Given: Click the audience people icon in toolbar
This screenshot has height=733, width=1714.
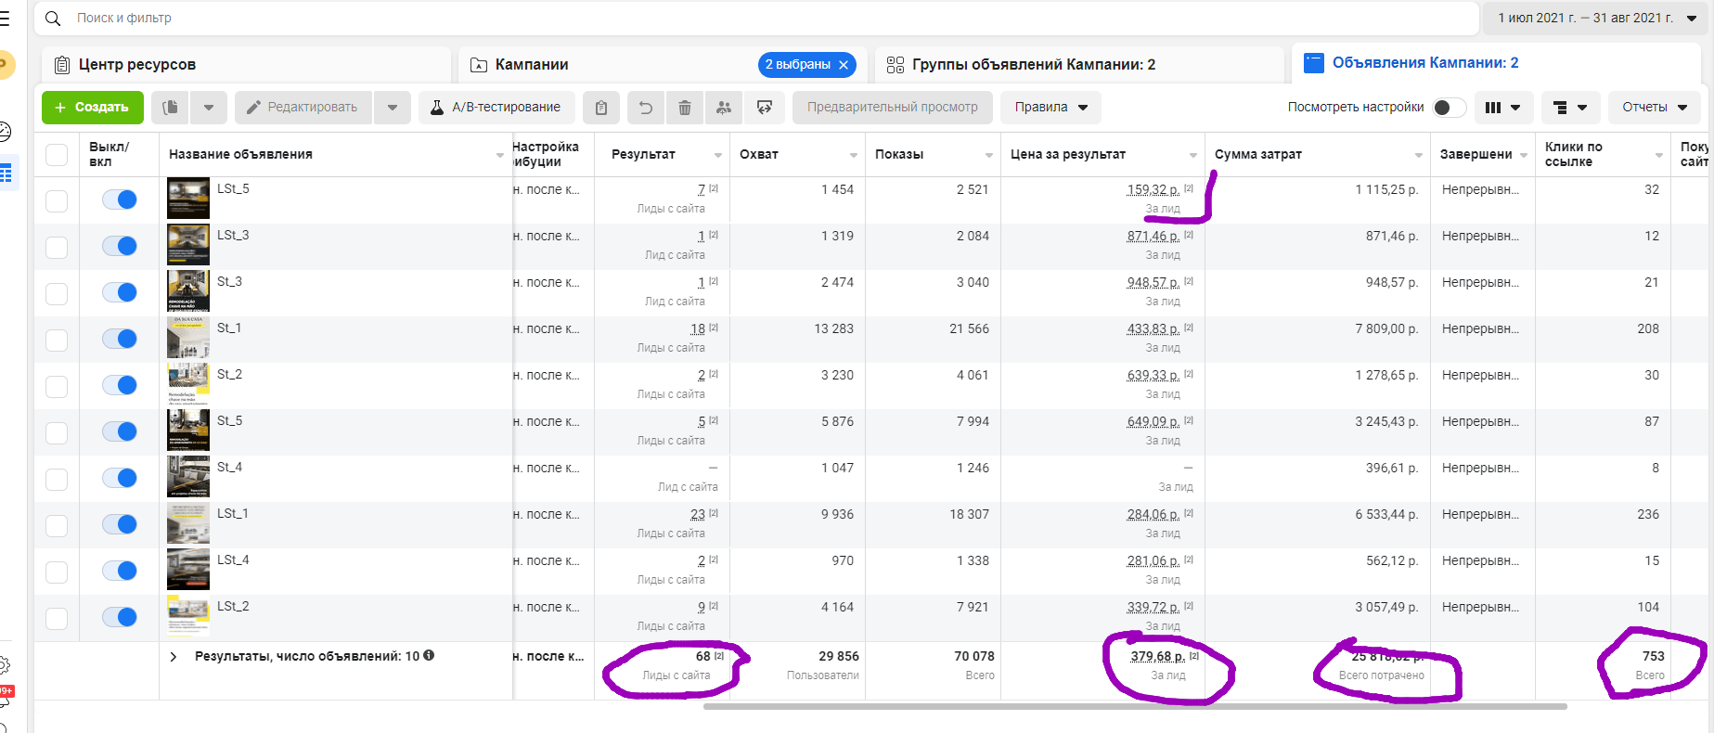Looking at the screenshot, I should (724, 108).
